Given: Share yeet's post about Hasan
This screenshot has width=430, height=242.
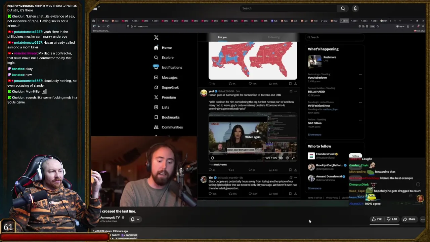Looking at the screenshot, I should (296, 170).
